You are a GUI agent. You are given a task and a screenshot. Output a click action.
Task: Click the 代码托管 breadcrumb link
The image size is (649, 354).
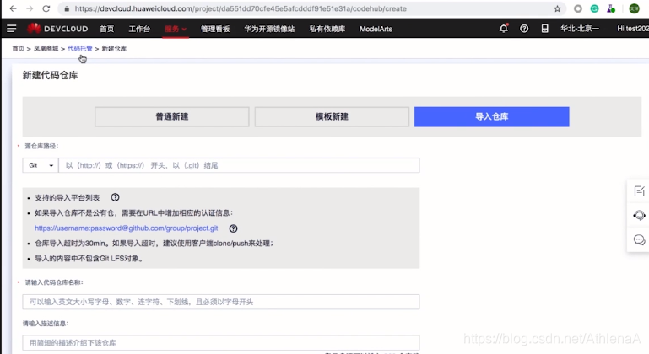(80, 48)
